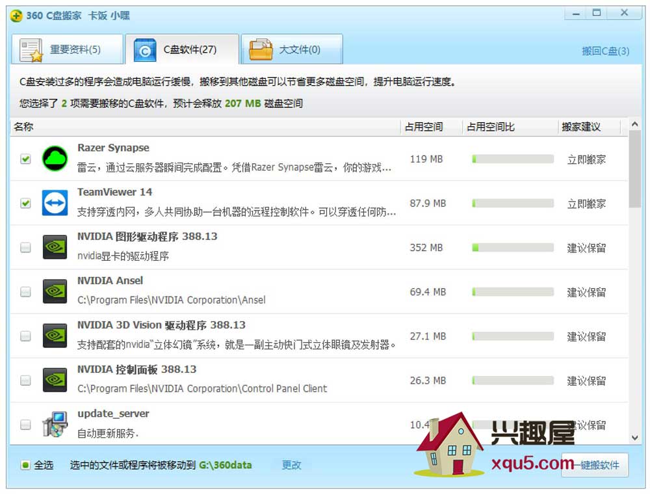Click the TeamViewer 14 icon
The image size is (650, 495).
pos(55,204)
